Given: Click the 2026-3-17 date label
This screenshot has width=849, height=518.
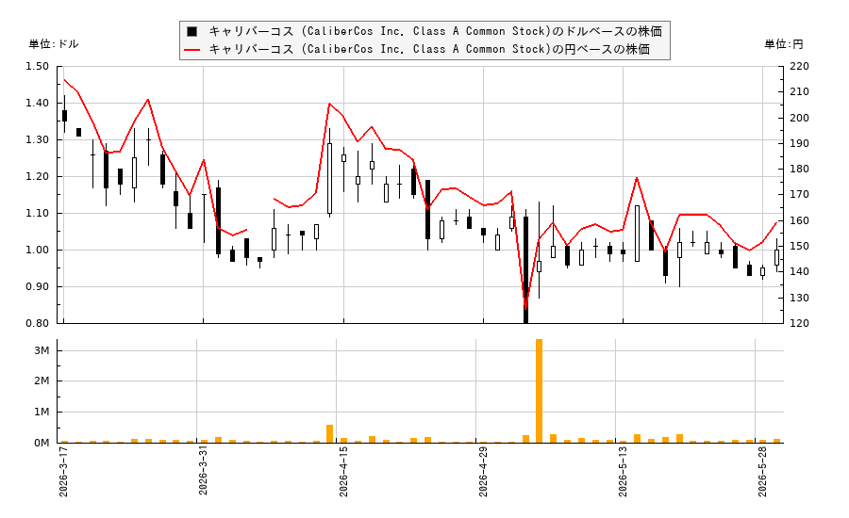Looking at the screenshot, I should click(x=64, y=472).
